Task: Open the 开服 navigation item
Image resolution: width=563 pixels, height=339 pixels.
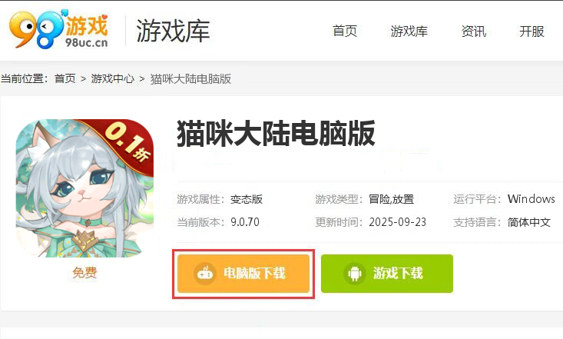Action: [x=532, y=31]
